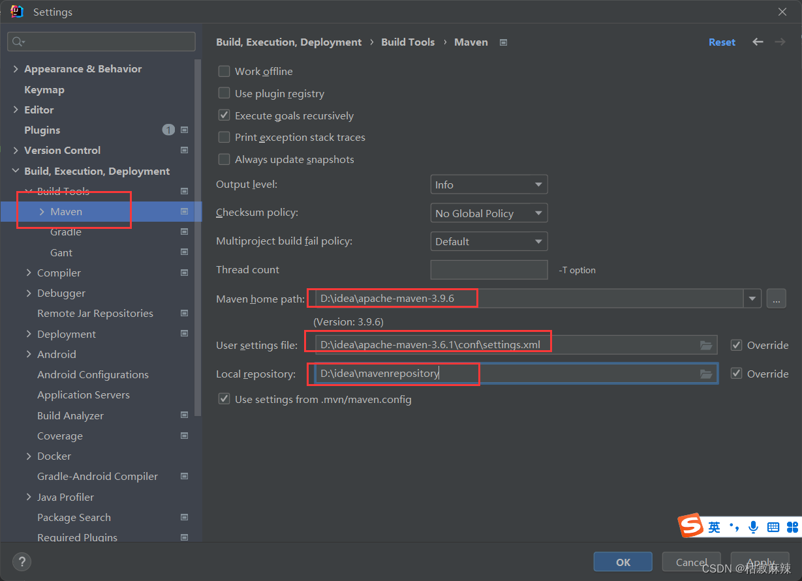Screen dimensions: 802x581
Task: Click the User settings file path field
Action: (x=516, y=345)
